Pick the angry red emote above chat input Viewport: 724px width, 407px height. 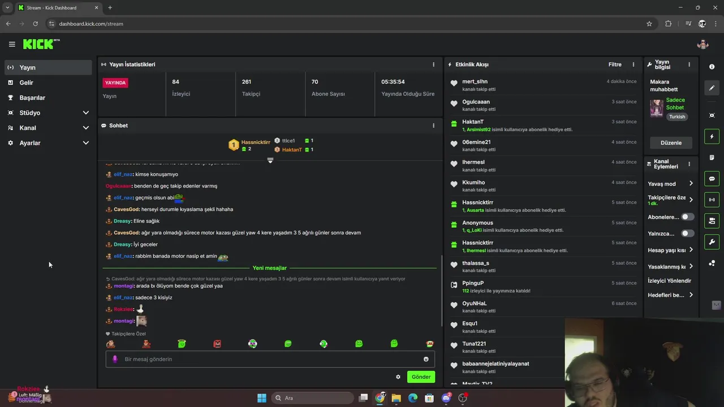tap(217, 344)
